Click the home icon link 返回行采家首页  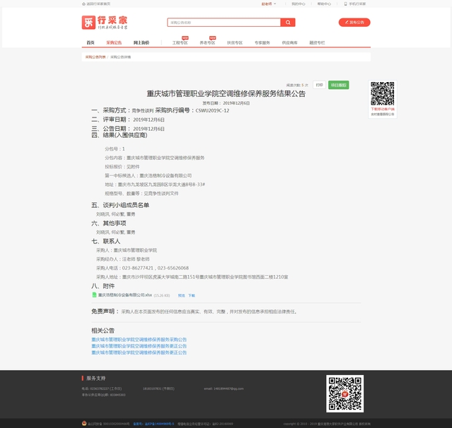coord(96,4)
